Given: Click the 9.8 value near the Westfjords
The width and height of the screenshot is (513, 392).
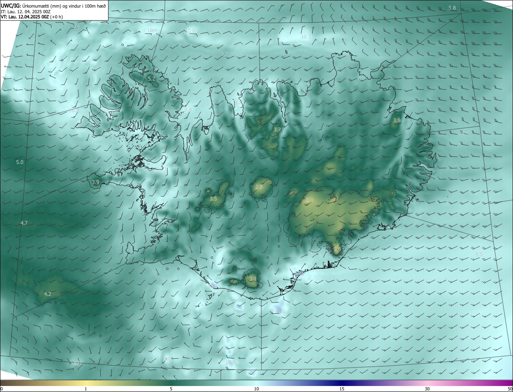Looking at the screenshot, I should [188, 109].
